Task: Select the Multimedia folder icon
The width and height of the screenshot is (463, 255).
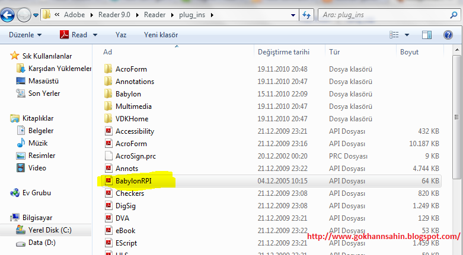Action: tap(108, 106)
